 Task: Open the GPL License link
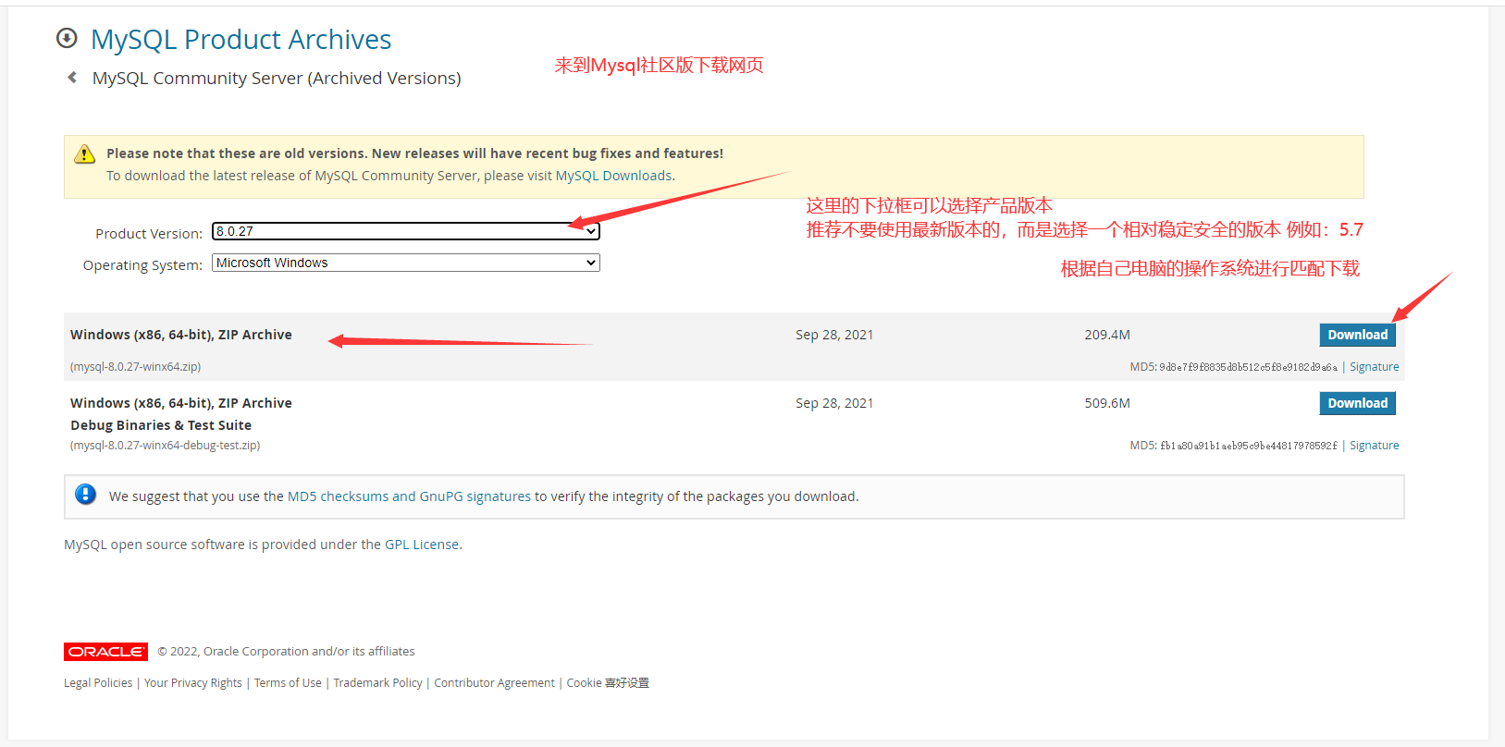tap(422, 545)
